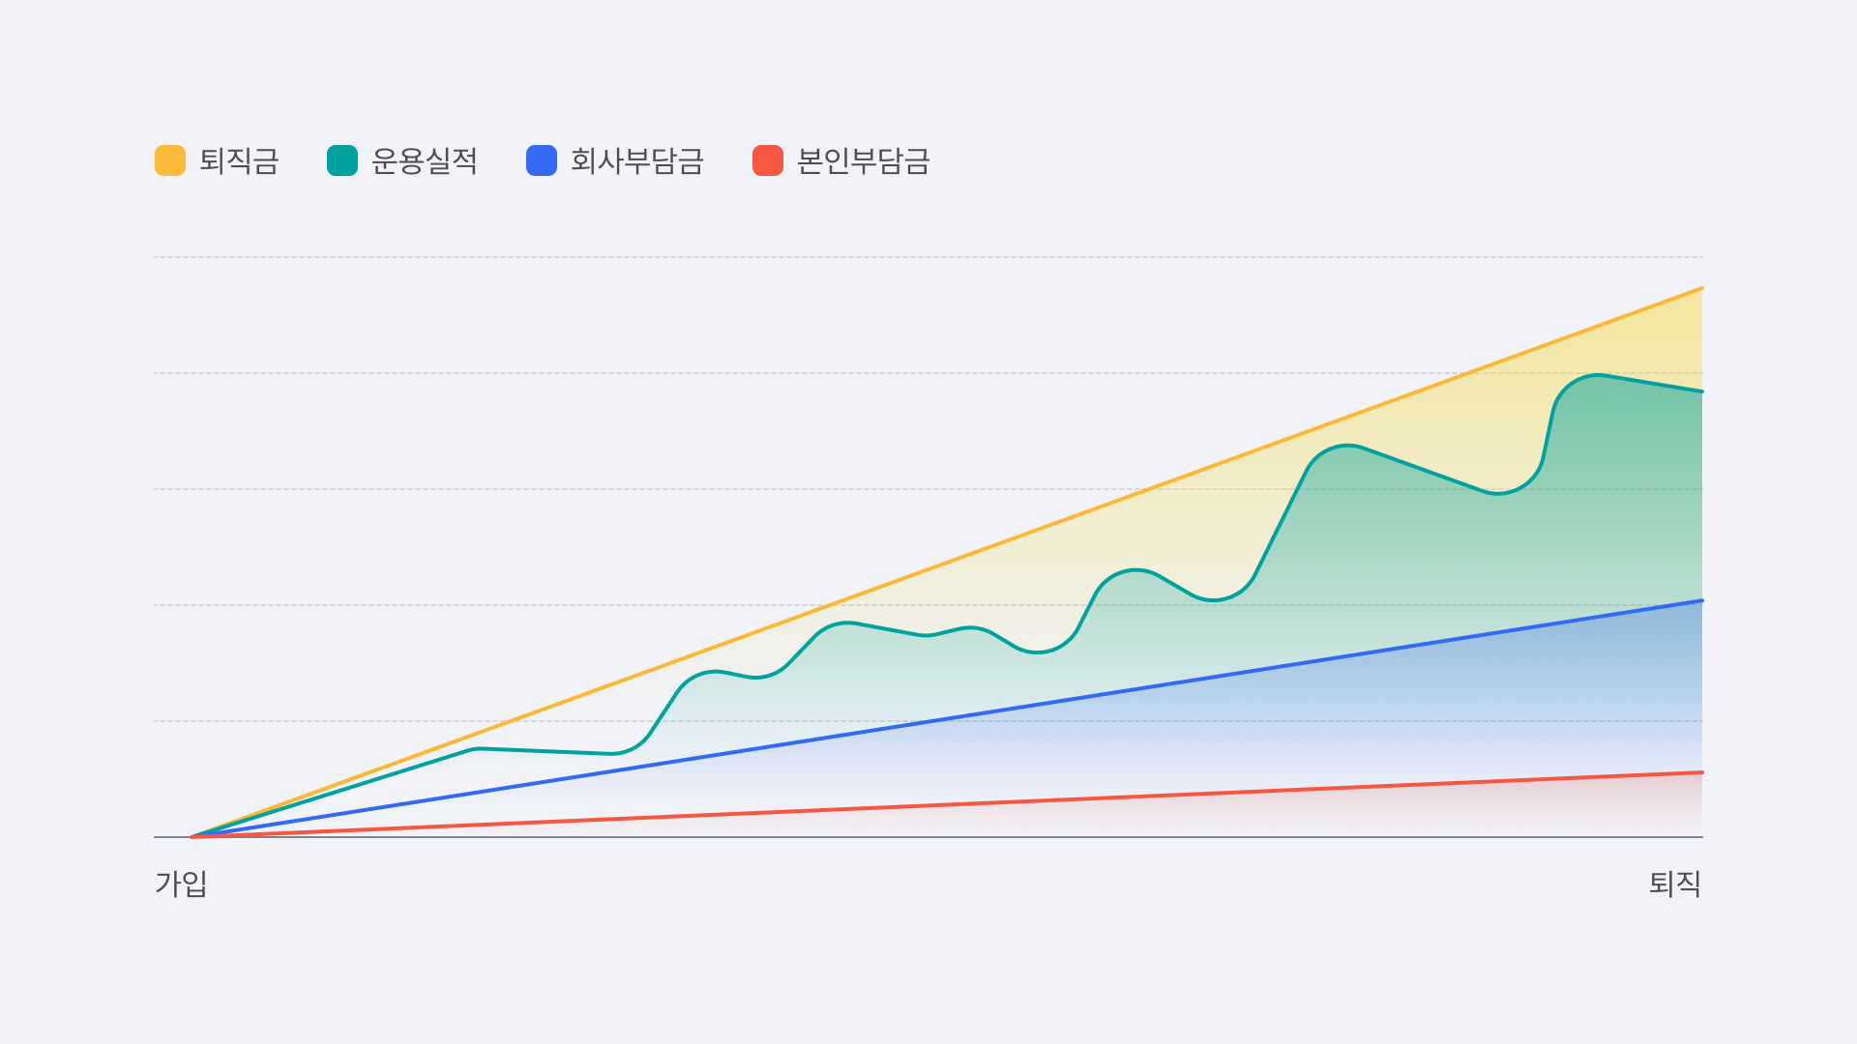The image size is (1857, 1044).
Task: Select the 퇴직금 legend label text
Action: point(239,160)
